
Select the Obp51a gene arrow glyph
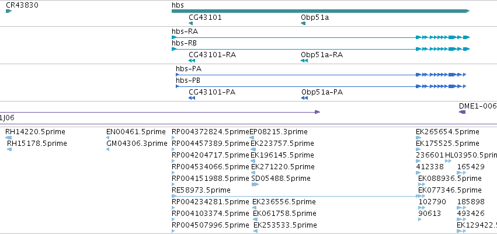[x=303, y=23]
